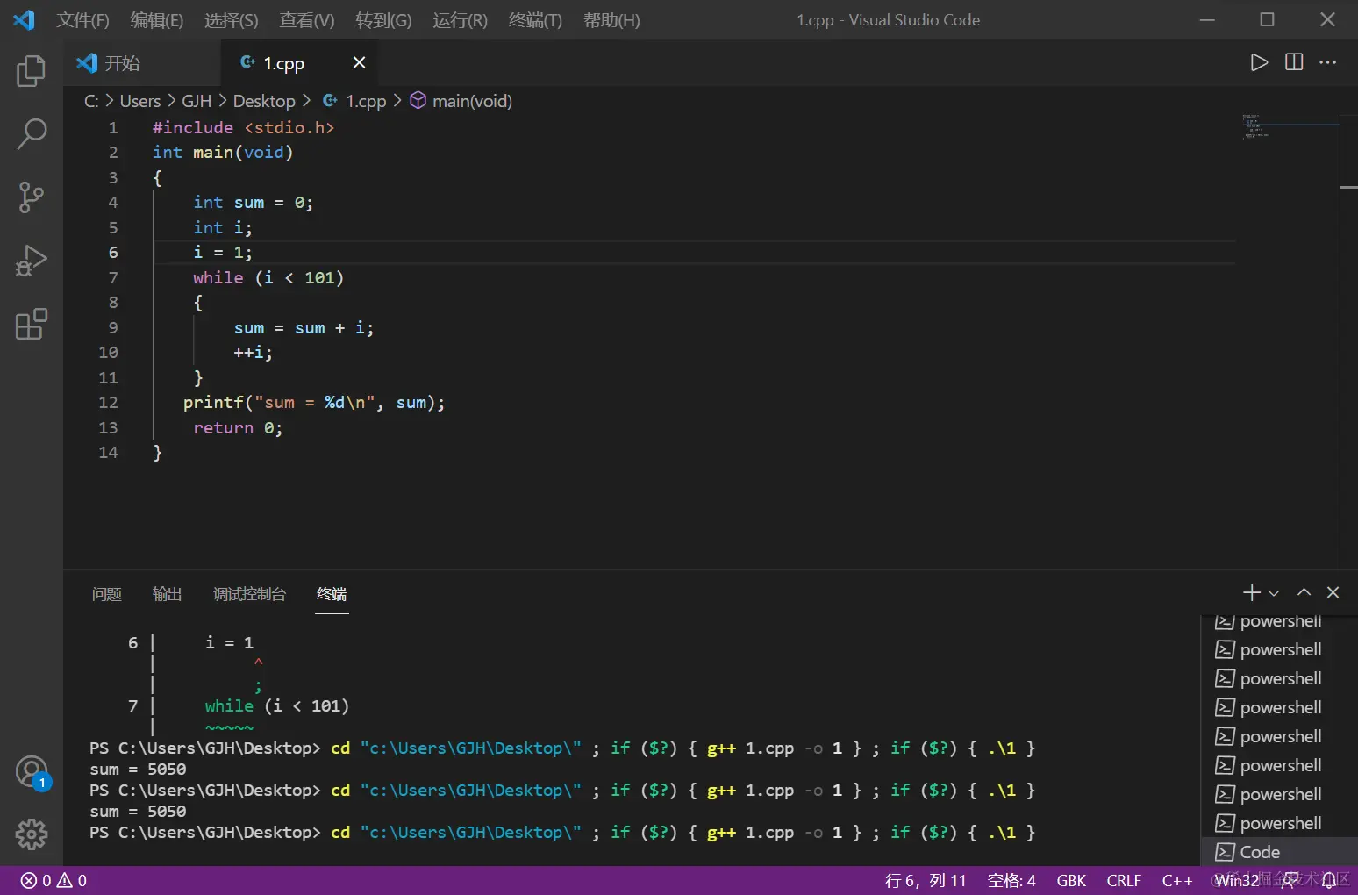Switch to the 调试控制台 panel tab
This screenshot has width=1358, height=895.
tap(249, 594)
